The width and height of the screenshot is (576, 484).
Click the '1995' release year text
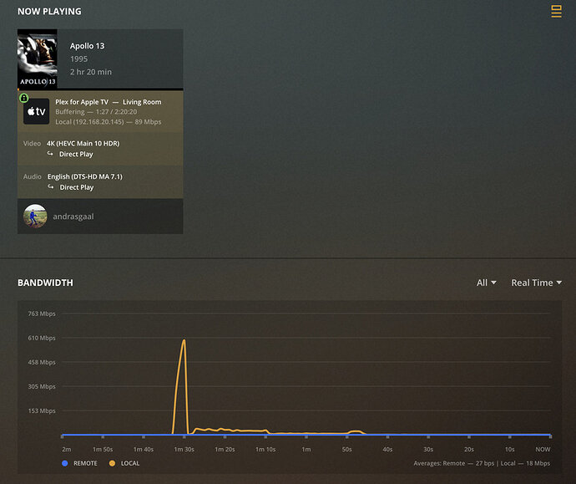79,59
